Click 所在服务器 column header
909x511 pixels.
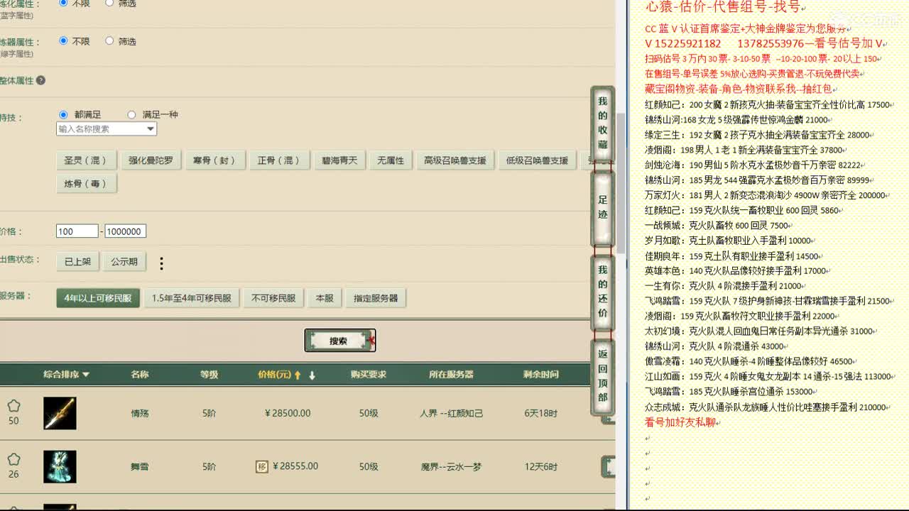point(451,374)
